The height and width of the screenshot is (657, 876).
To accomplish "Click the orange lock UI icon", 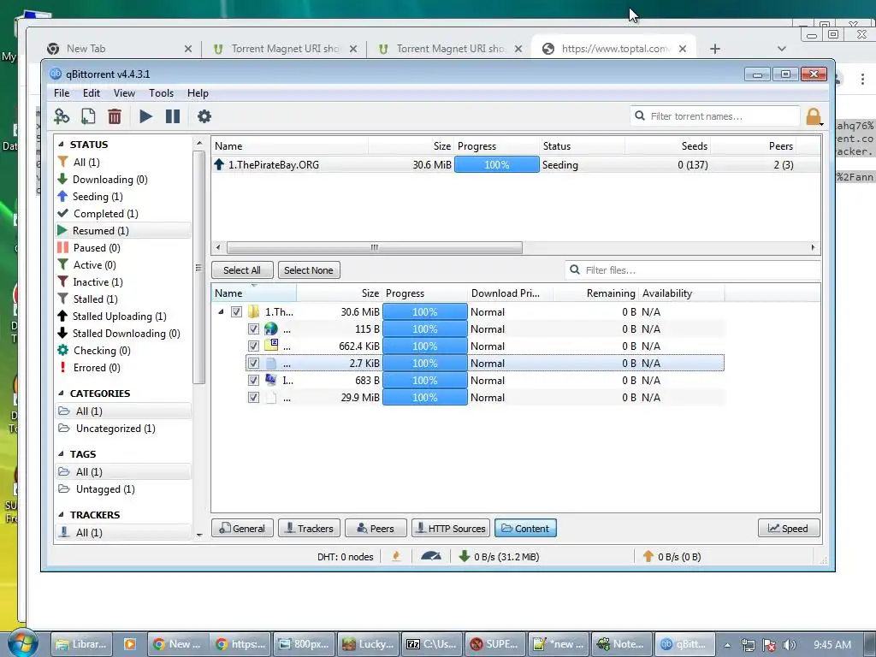I will coord(814,116).
